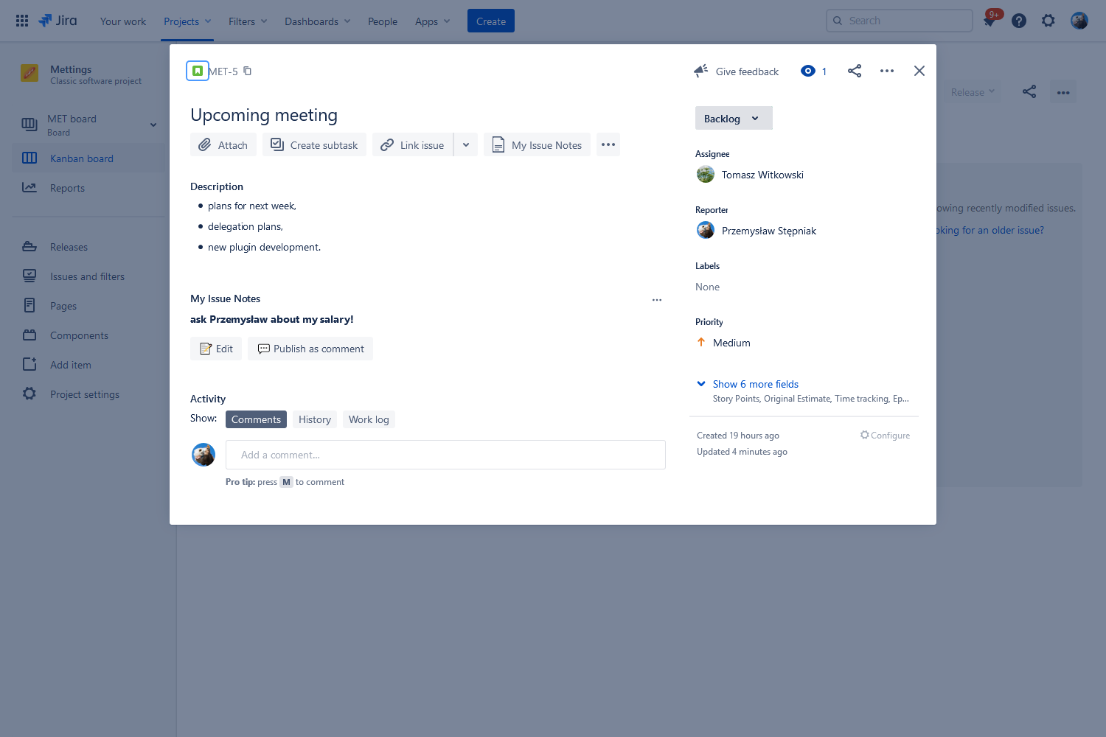Open the notifications bell icon

[x=990, y=21]
